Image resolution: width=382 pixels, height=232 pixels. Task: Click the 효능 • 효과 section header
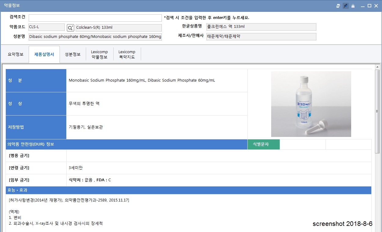[188, 190]
